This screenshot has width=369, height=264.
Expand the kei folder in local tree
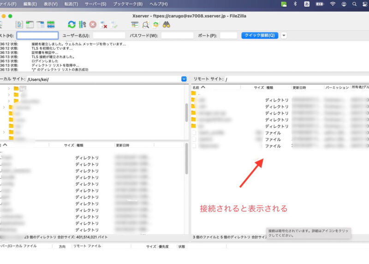9,88
